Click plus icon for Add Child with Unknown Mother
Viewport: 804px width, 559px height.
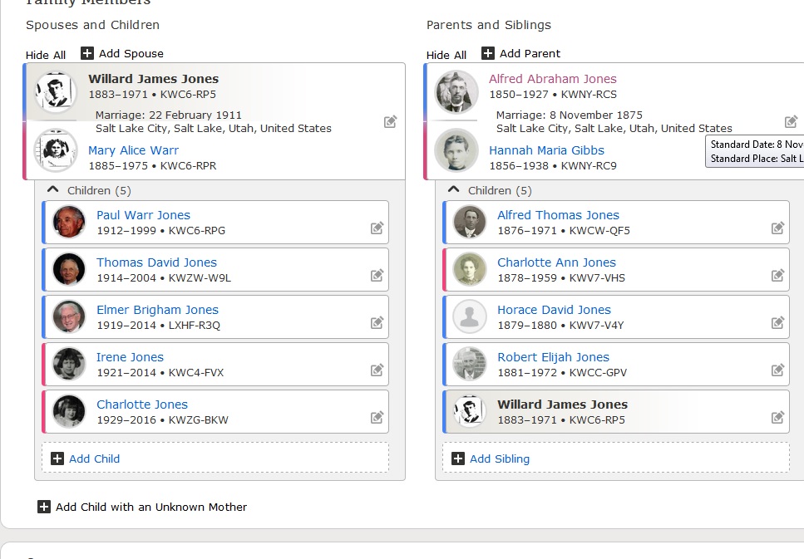(x=44, y=507)
